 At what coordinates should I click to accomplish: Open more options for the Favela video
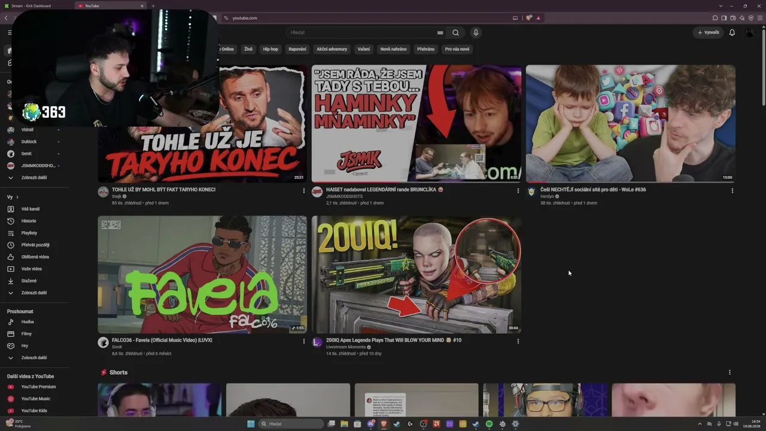pos(303,342)
